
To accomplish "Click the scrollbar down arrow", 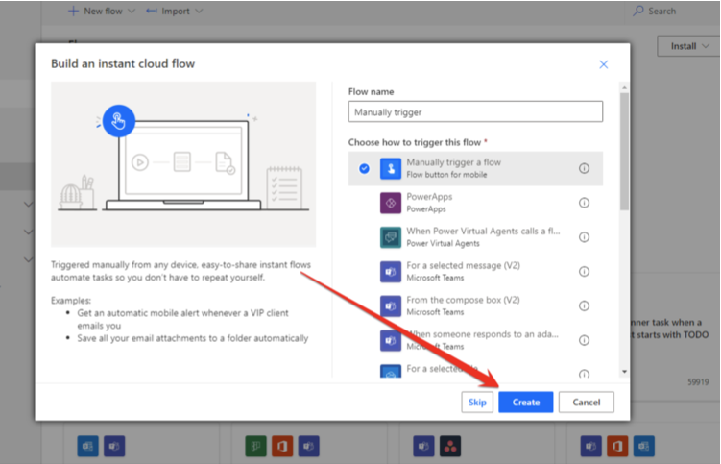I will pyautogui.click(x=624, y=372).
